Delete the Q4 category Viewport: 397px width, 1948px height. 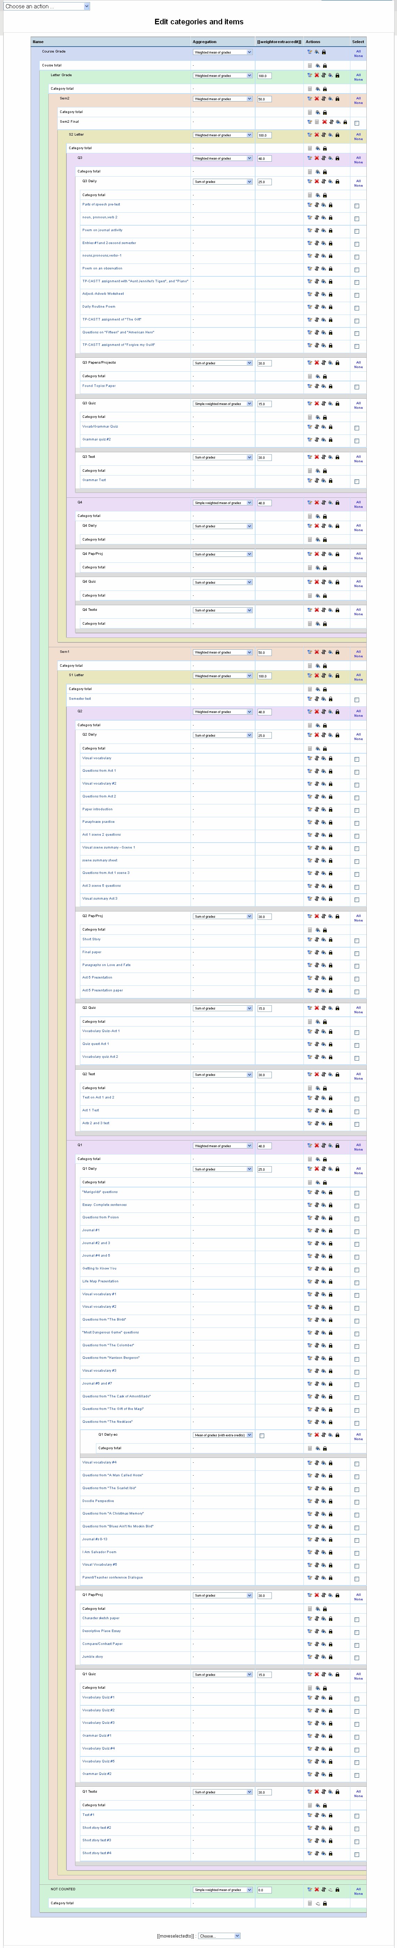[x=317, y=503]
